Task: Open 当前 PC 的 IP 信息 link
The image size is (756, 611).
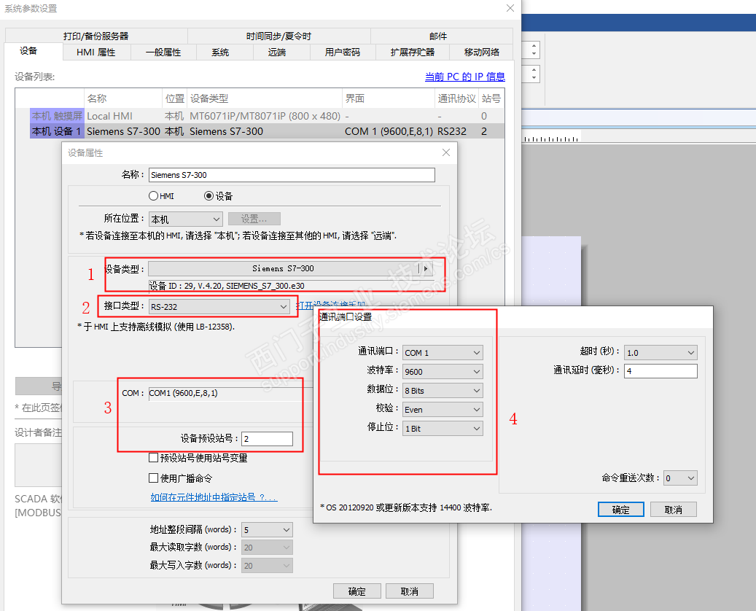Action: (465, 77)
